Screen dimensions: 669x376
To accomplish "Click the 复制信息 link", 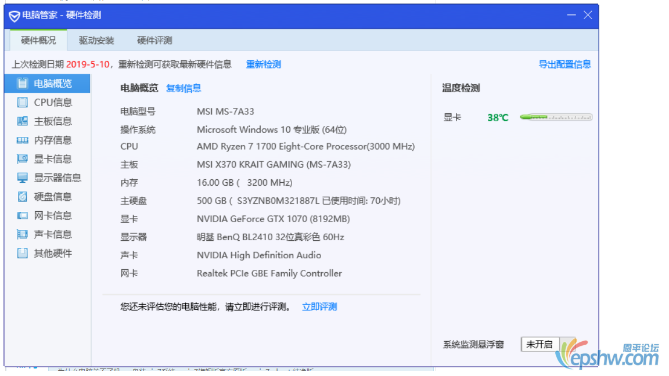I will (x=184, y=88).
